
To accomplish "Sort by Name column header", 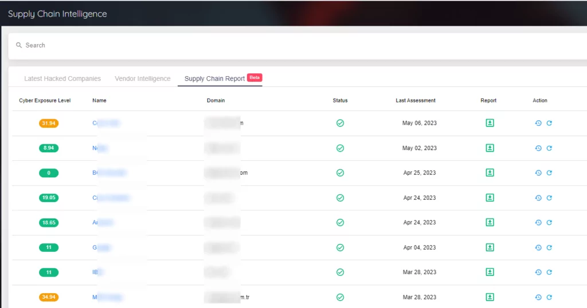I will [99, 100].
